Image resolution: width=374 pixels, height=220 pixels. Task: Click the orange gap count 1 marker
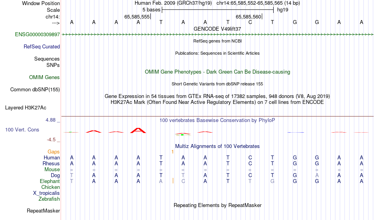click(172, 152)
